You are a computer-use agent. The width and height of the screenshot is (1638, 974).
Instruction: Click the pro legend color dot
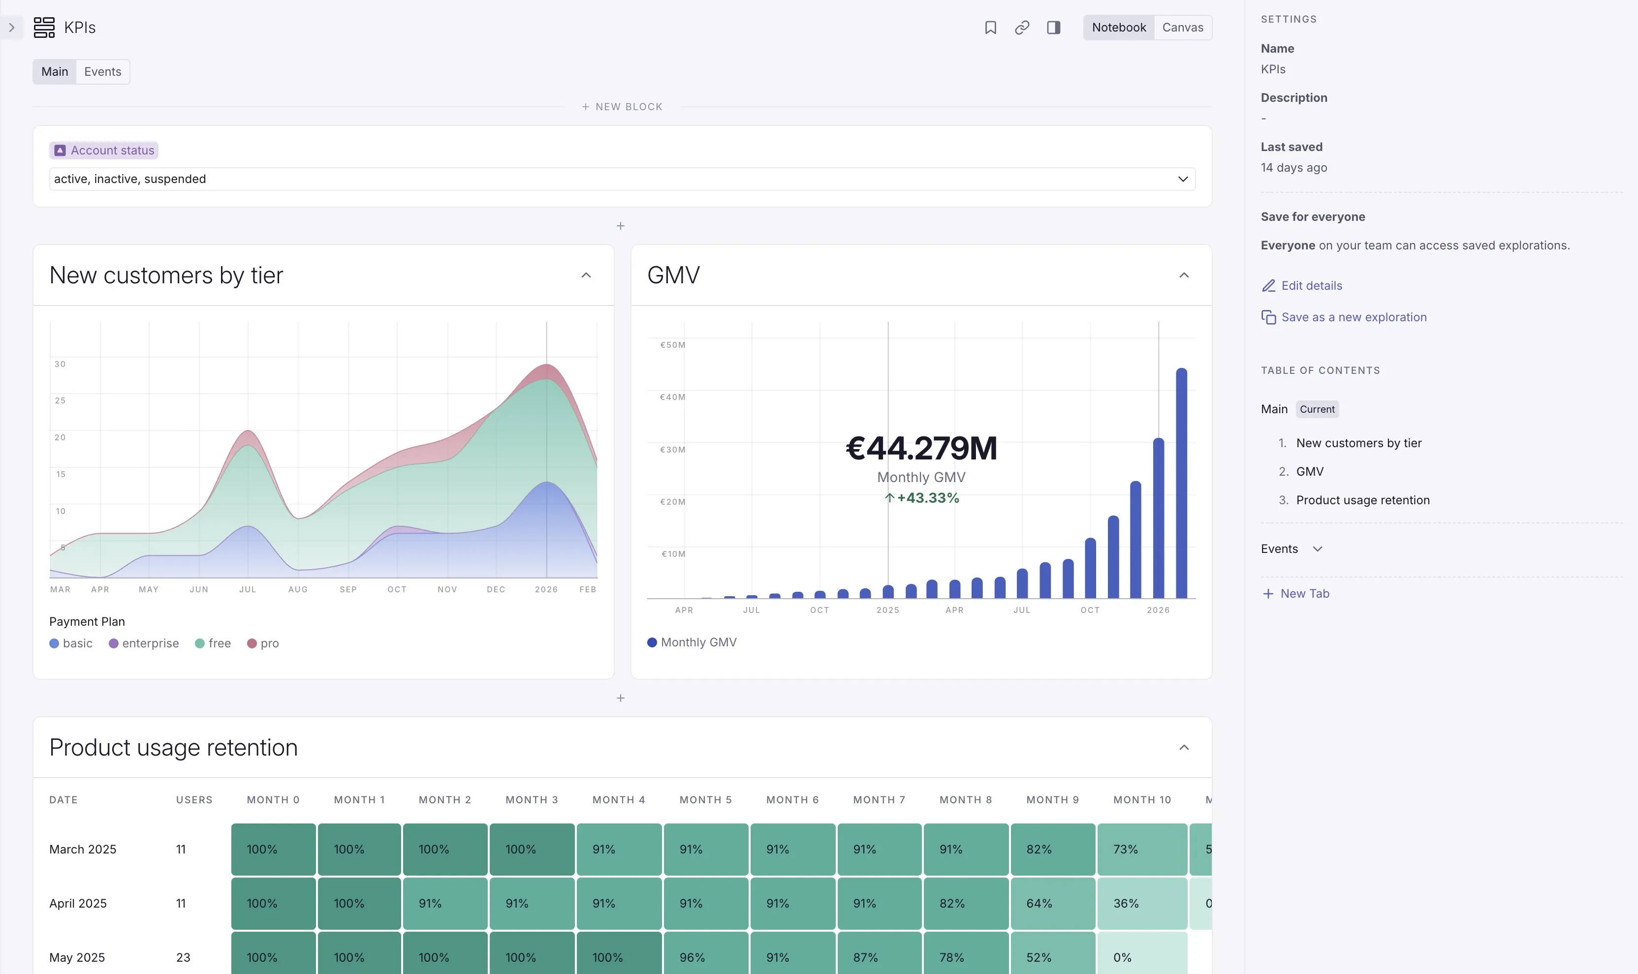[252, 643]
